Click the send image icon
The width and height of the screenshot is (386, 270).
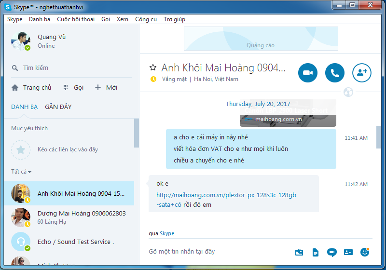pyautogui.click(x=299, y=252)
